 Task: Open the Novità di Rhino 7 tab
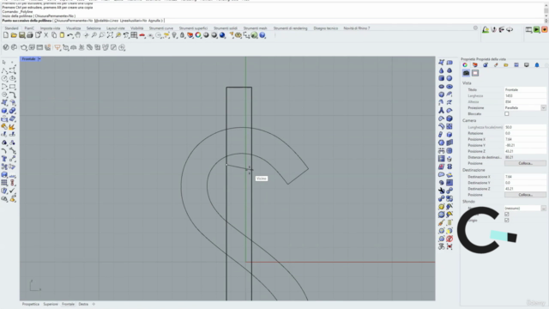[357, 28]
